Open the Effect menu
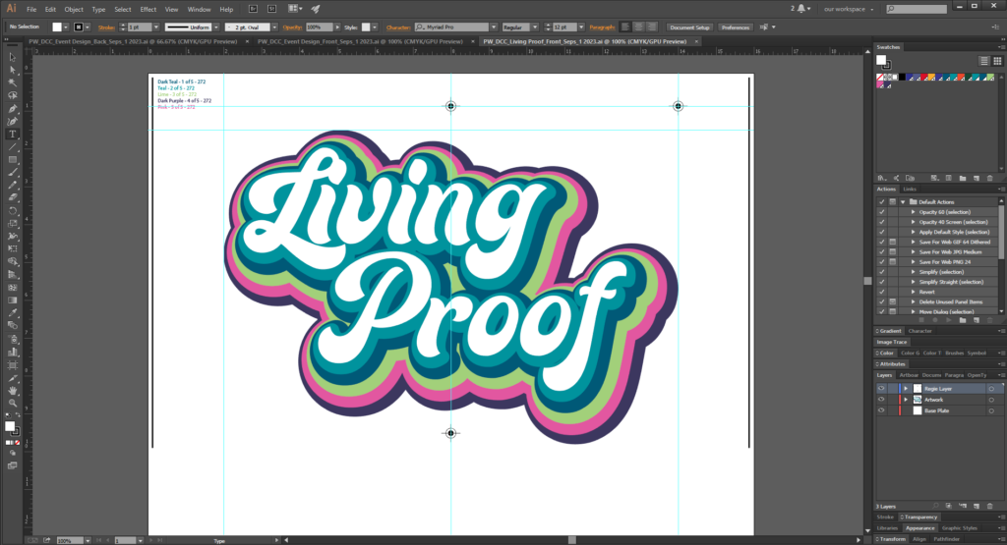Screen dimensions: 1007x545 (148, 10)
